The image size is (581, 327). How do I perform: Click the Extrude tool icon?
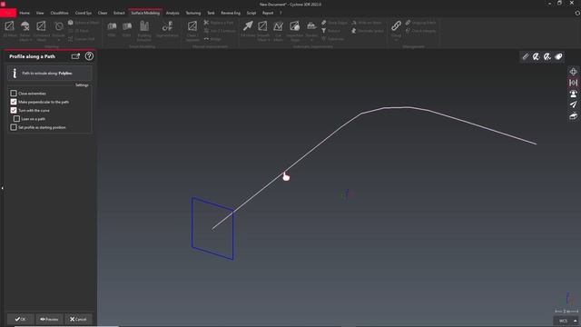tap(58, 26)
